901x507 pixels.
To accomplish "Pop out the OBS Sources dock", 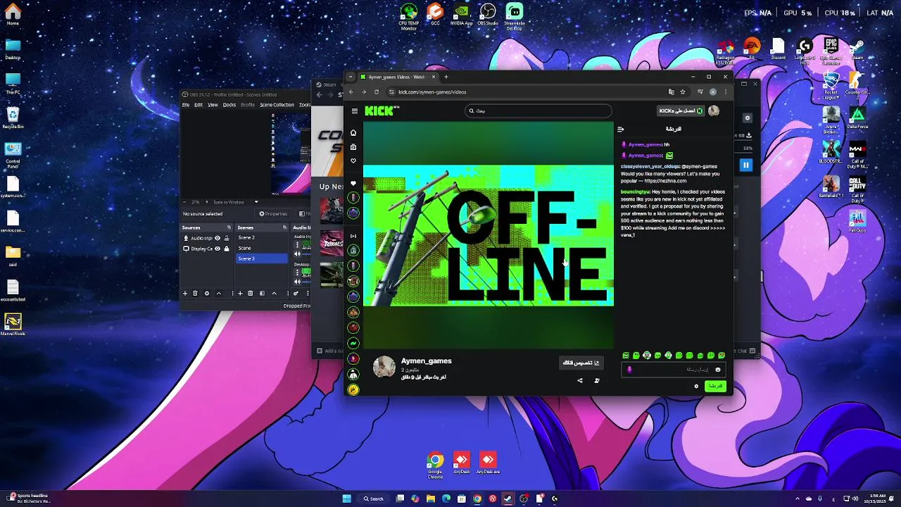I will coord(229,227).
